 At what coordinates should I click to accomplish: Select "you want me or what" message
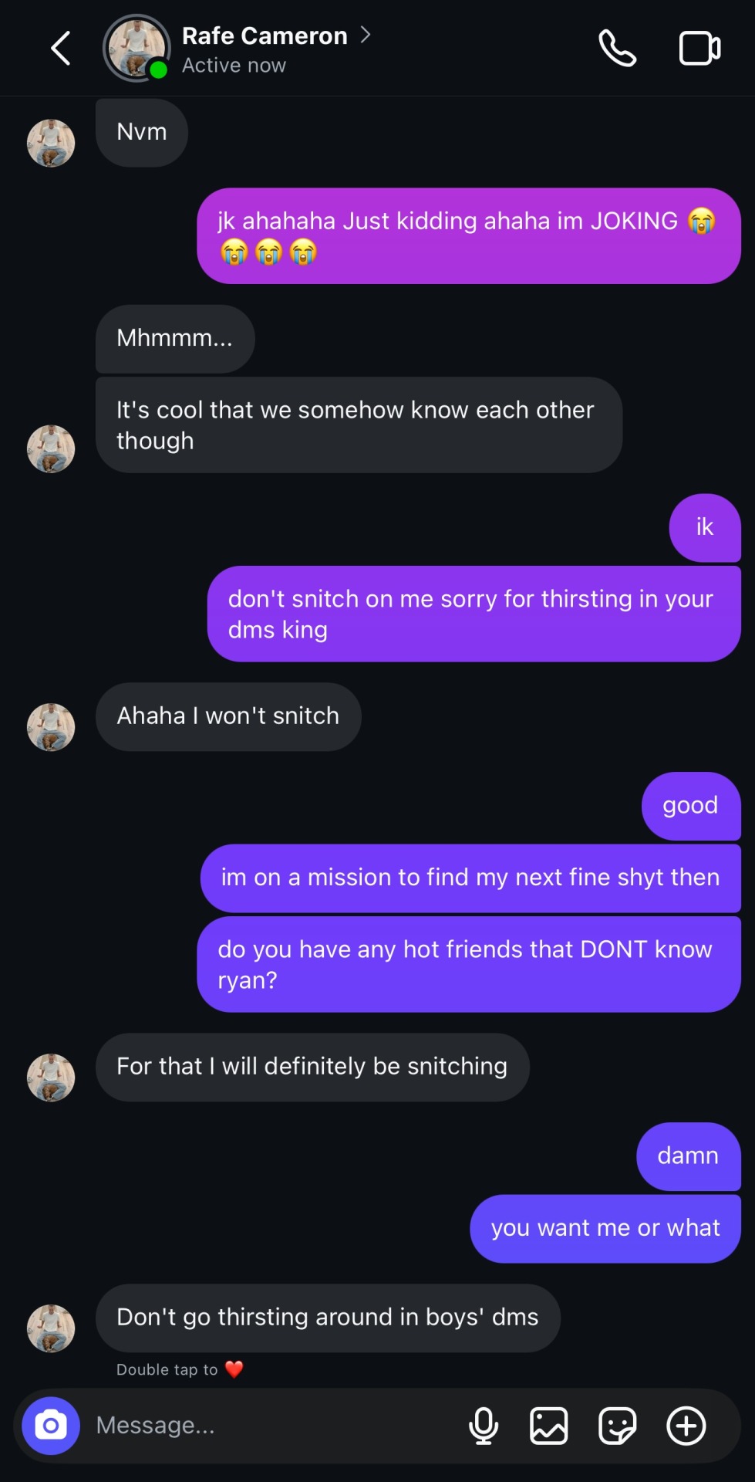[x=605, y=1228]
